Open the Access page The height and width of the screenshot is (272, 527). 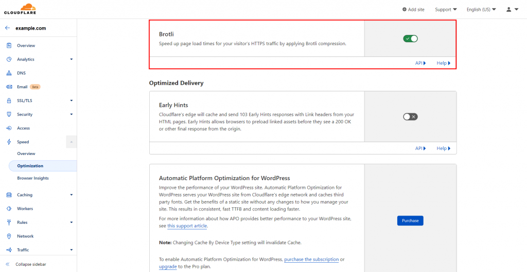24,128
